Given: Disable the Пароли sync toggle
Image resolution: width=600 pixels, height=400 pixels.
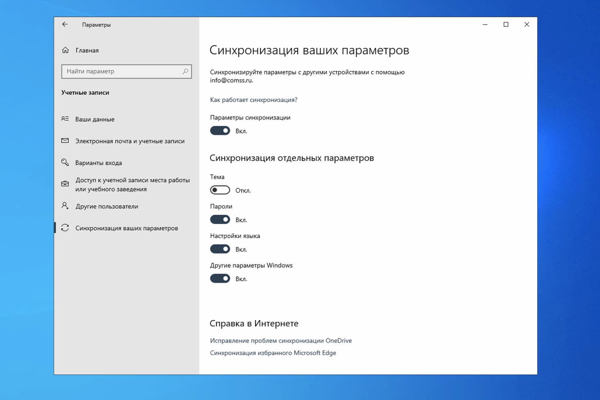Looking at the screenshot, I should 220,220.
